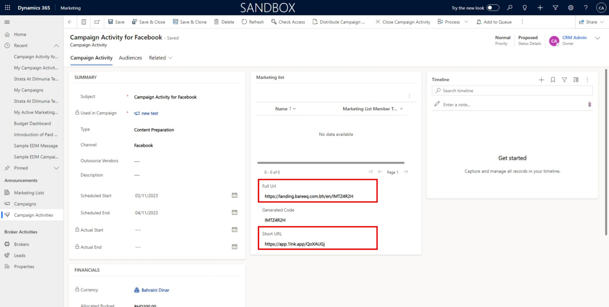Expand the Process dropdown chevron

466,22
